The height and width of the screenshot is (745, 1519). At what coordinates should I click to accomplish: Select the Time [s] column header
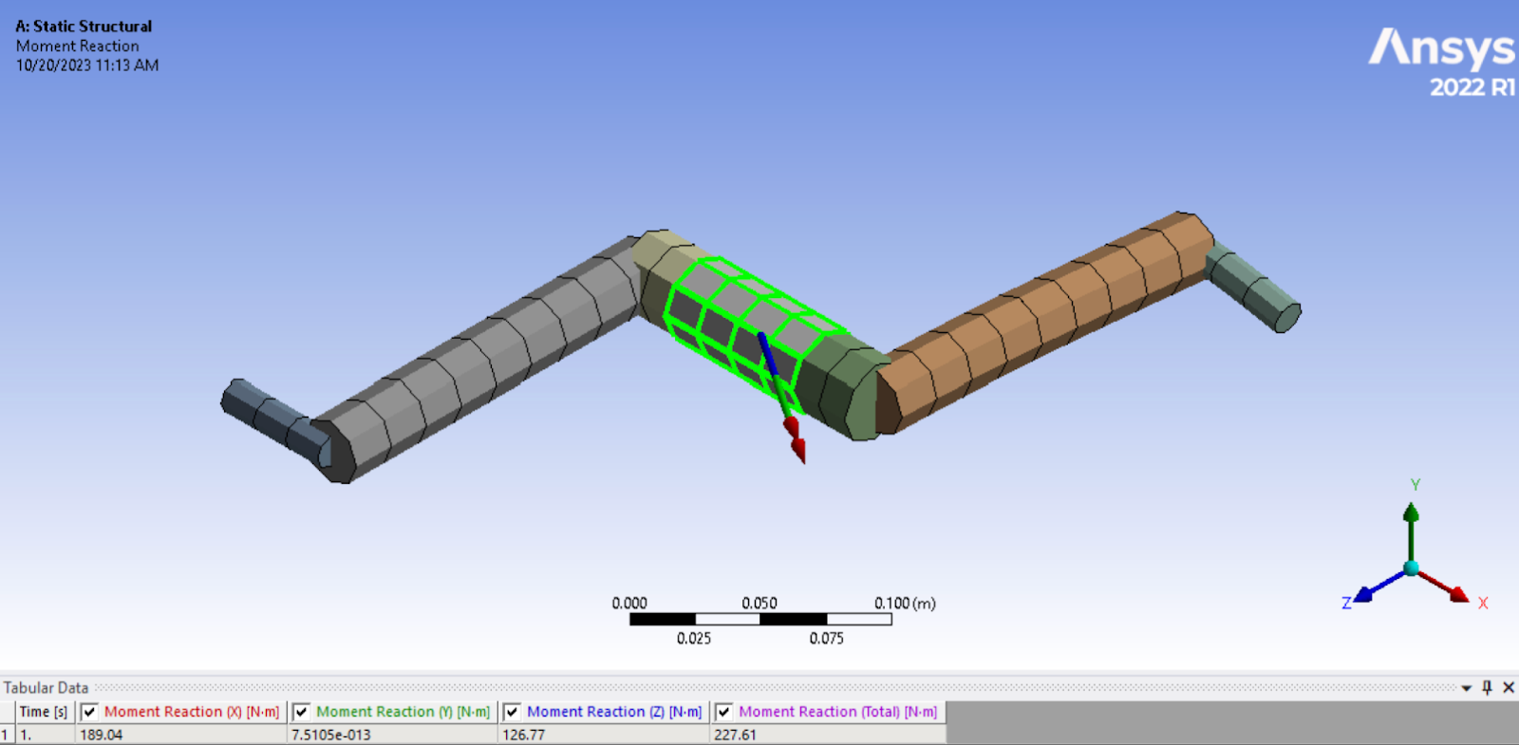tap(44, 712)
